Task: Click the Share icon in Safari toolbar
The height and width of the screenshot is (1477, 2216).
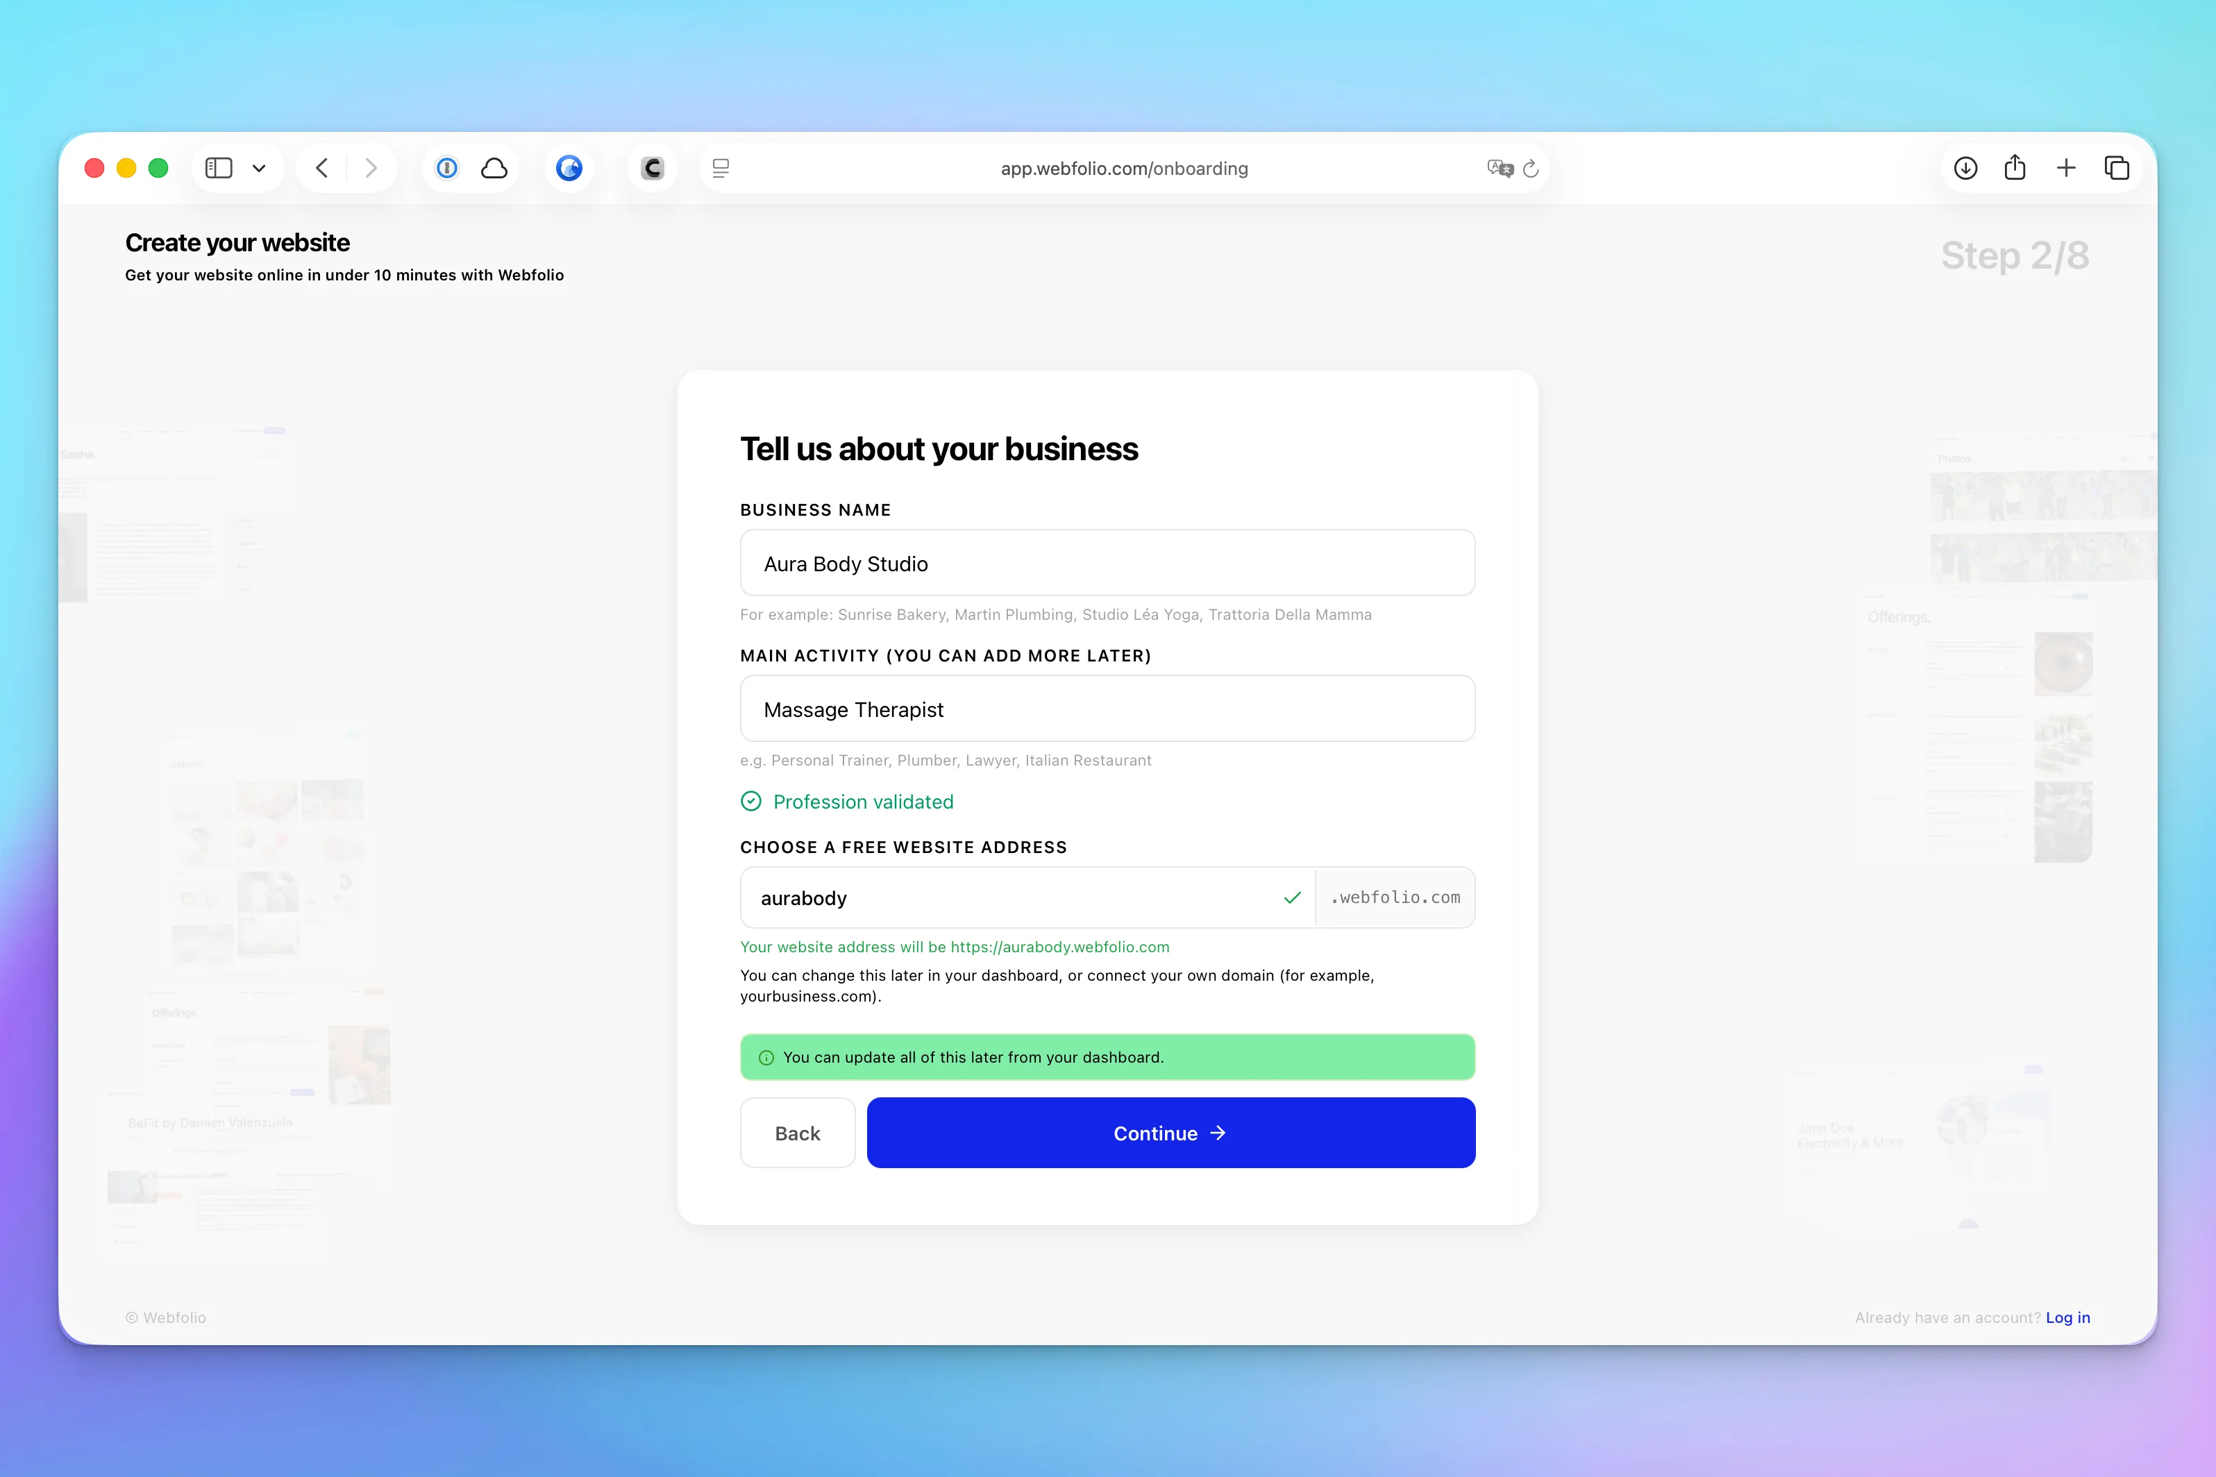Action: point(2015,167)
